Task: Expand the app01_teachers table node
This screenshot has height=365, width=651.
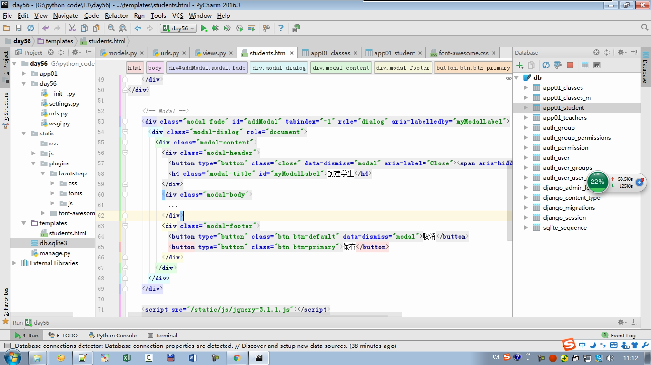Action: pos(526,118)
